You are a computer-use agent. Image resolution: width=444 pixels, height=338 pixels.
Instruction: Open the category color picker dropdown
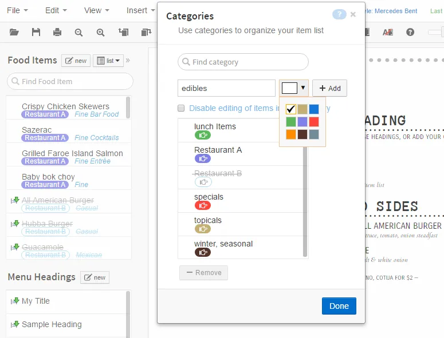(294, 88)
